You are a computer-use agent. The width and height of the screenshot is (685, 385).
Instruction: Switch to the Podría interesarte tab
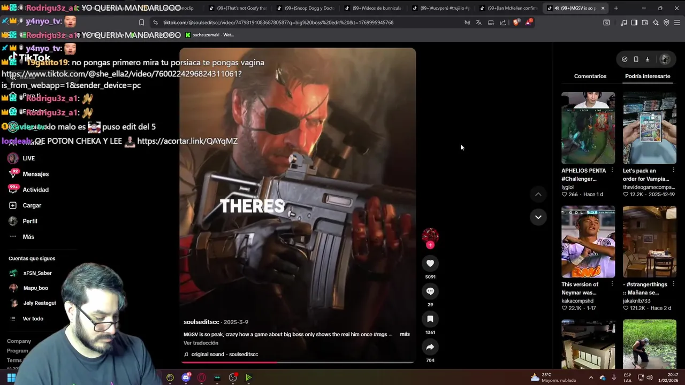[x=648, y=76]
